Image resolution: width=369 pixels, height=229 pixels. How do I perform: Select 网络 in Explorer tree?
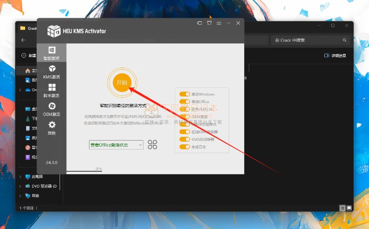pyautogui.click(x=32, y=195)
